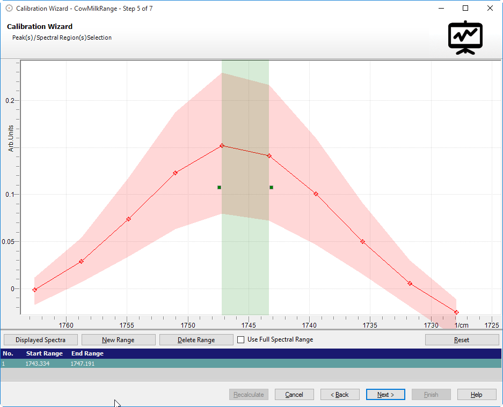Click the presentation chart wizard icon

click(465, 38)
